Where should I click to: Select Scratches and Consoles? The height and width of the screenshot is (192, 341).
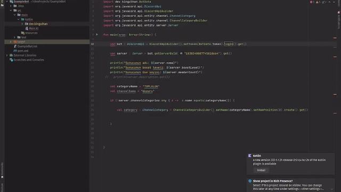coord(29,60)
